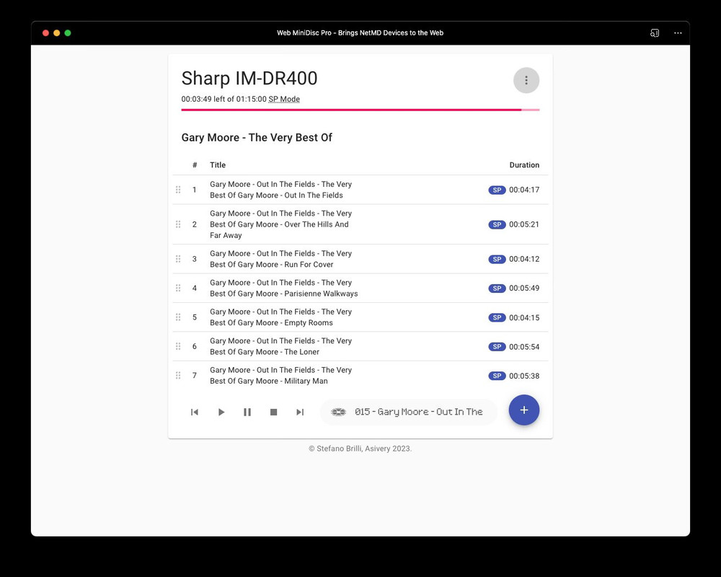Grab the drag handle for track 2
Screen dimensions: 721x577
coord(178,224)
